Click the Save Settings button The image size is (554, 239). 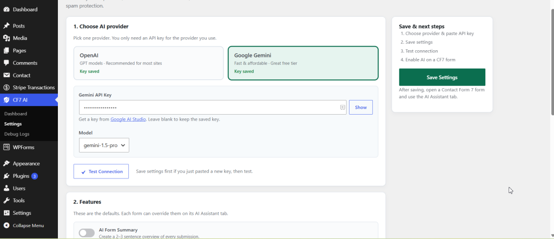point(442,77)
